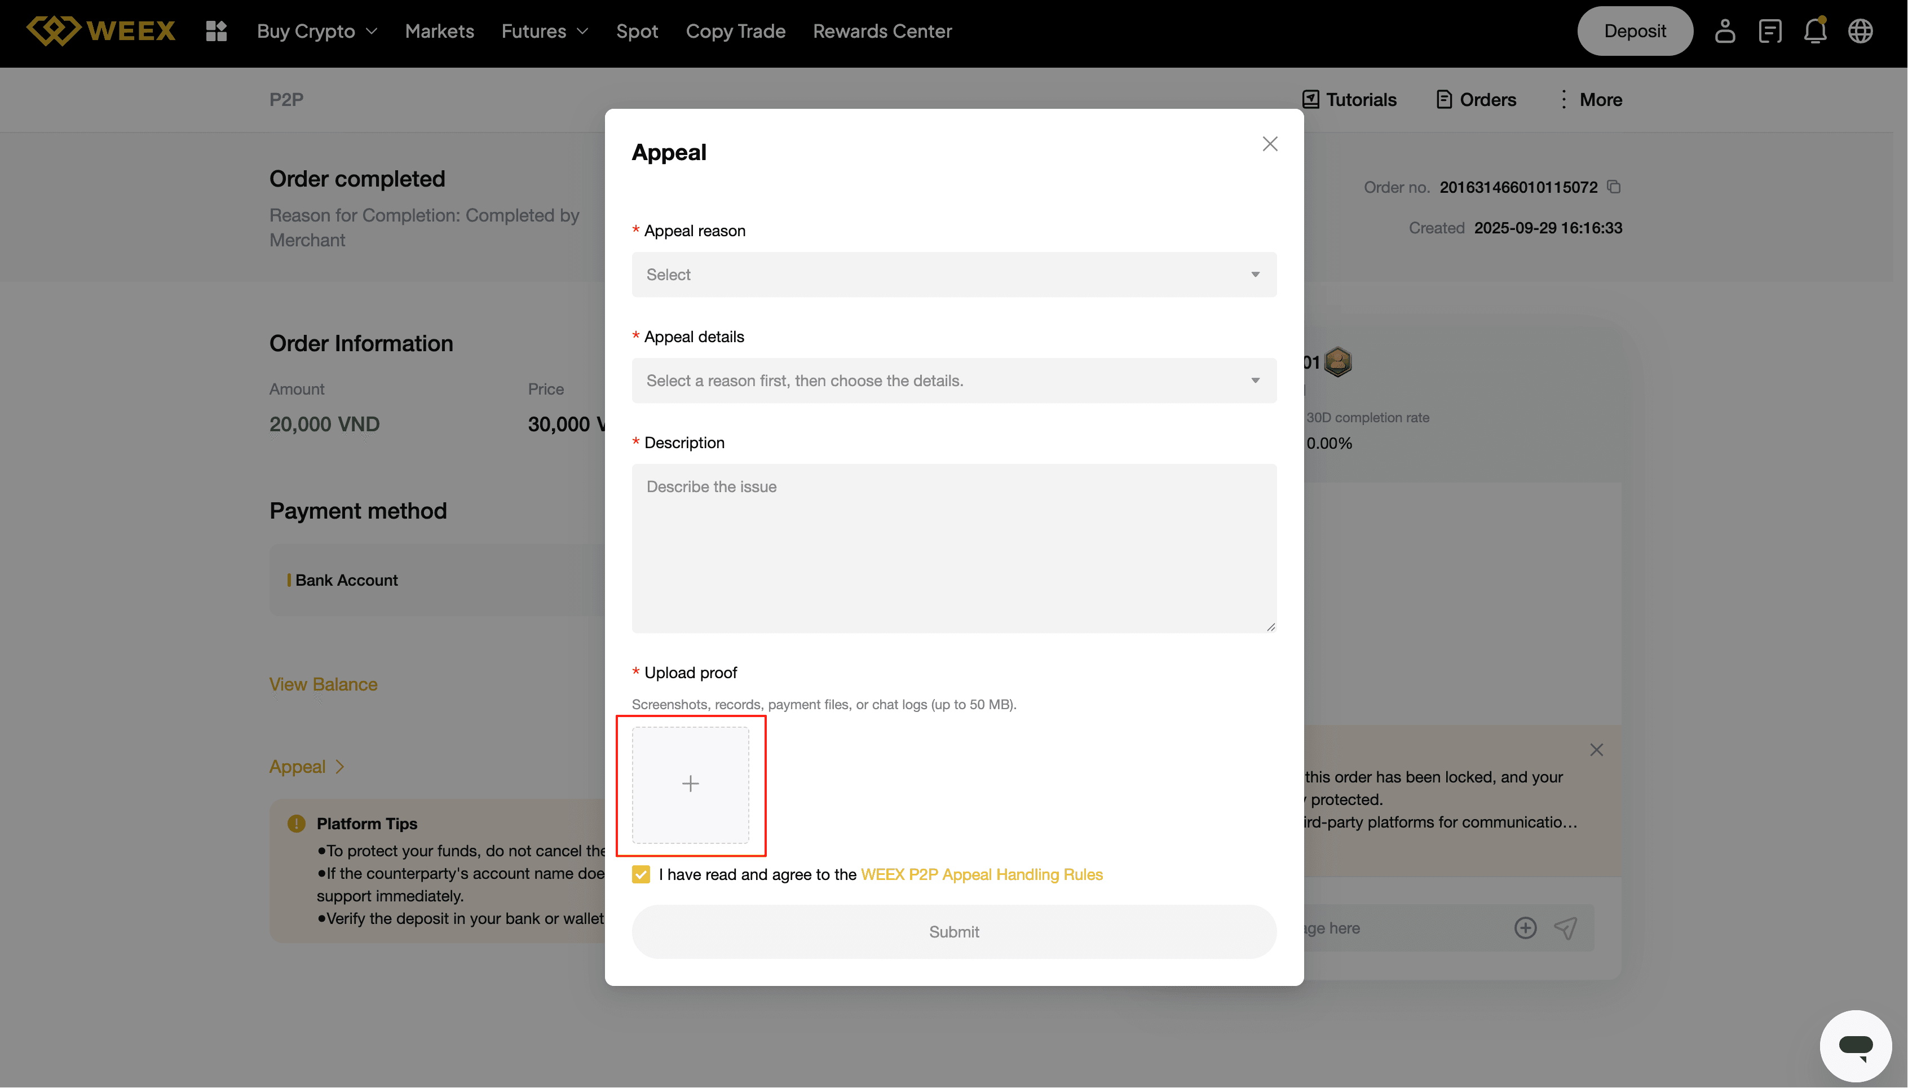Screen dimensions: 1908x1088
Task: Open the user profile icon
Action: point(1724,30)
